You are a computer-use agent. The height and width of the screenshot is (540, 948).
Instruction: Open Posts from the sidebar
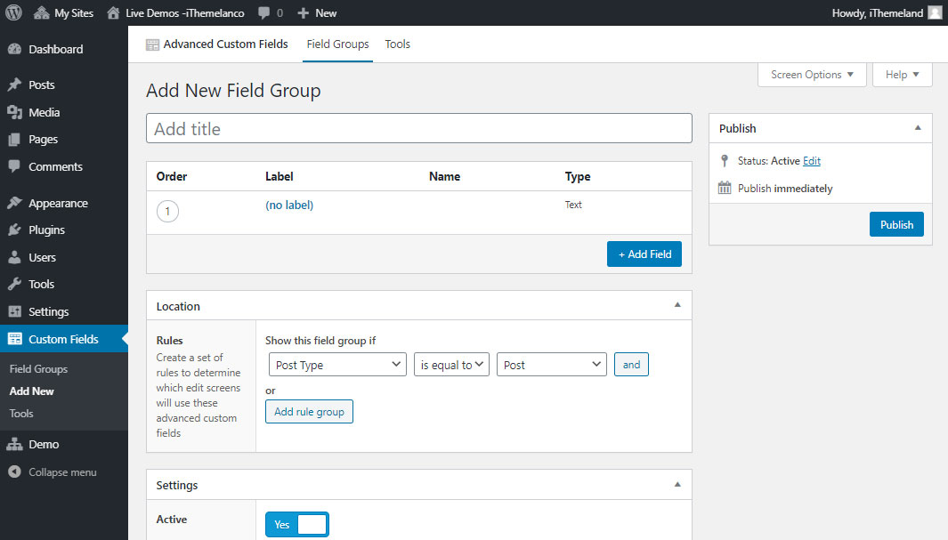click(x=42, y=85)
